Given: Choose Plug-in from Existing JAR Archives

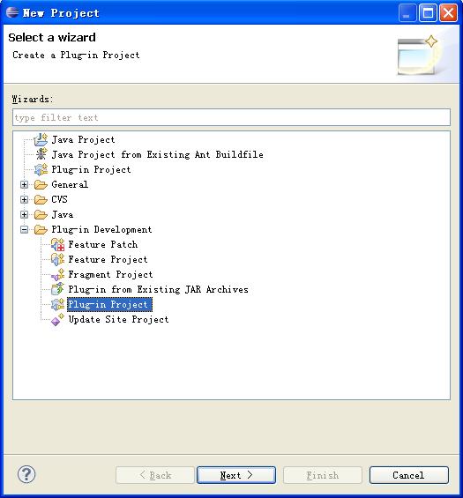Looking at the screenshot, I should 158,289.
